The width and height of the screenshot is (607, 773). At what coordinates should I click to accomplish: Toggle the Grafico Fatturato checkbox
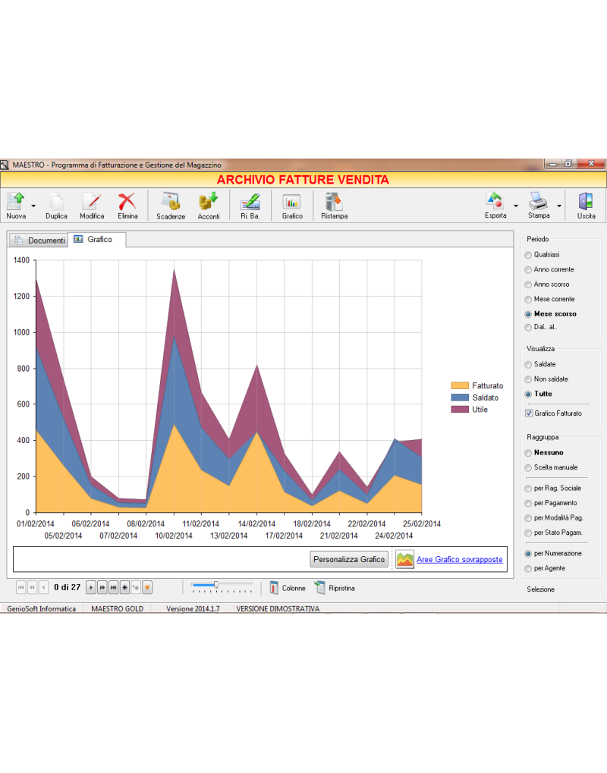click(529, 413)
